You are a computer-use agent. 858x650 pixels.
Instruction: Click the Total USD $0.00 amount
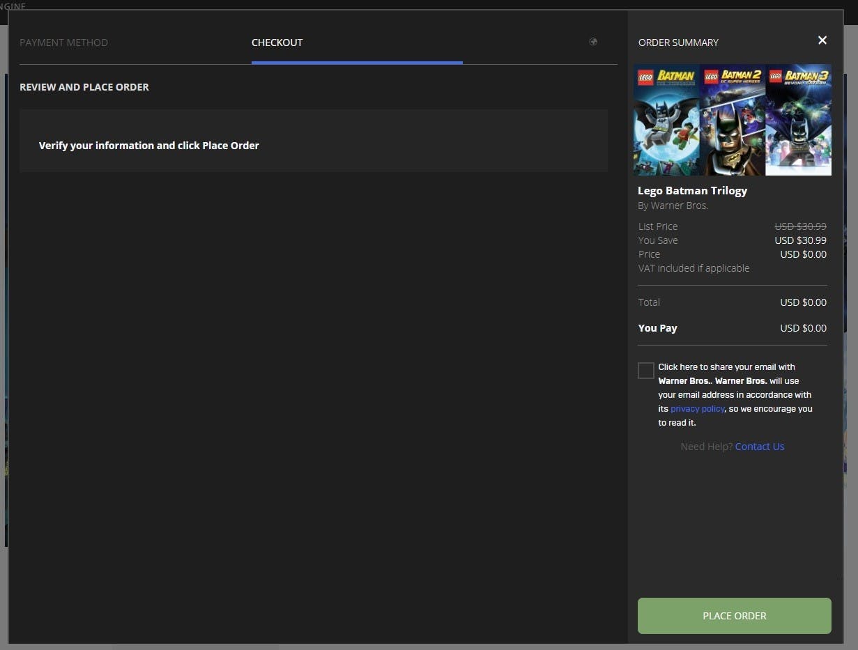[804, 302]
